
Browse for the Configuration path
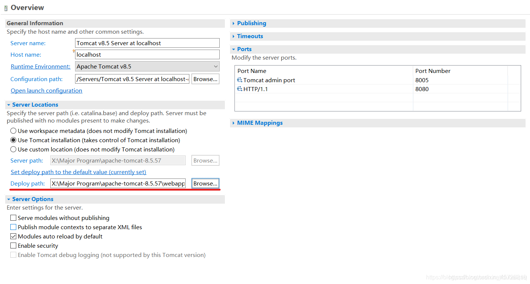coord(206,79)
